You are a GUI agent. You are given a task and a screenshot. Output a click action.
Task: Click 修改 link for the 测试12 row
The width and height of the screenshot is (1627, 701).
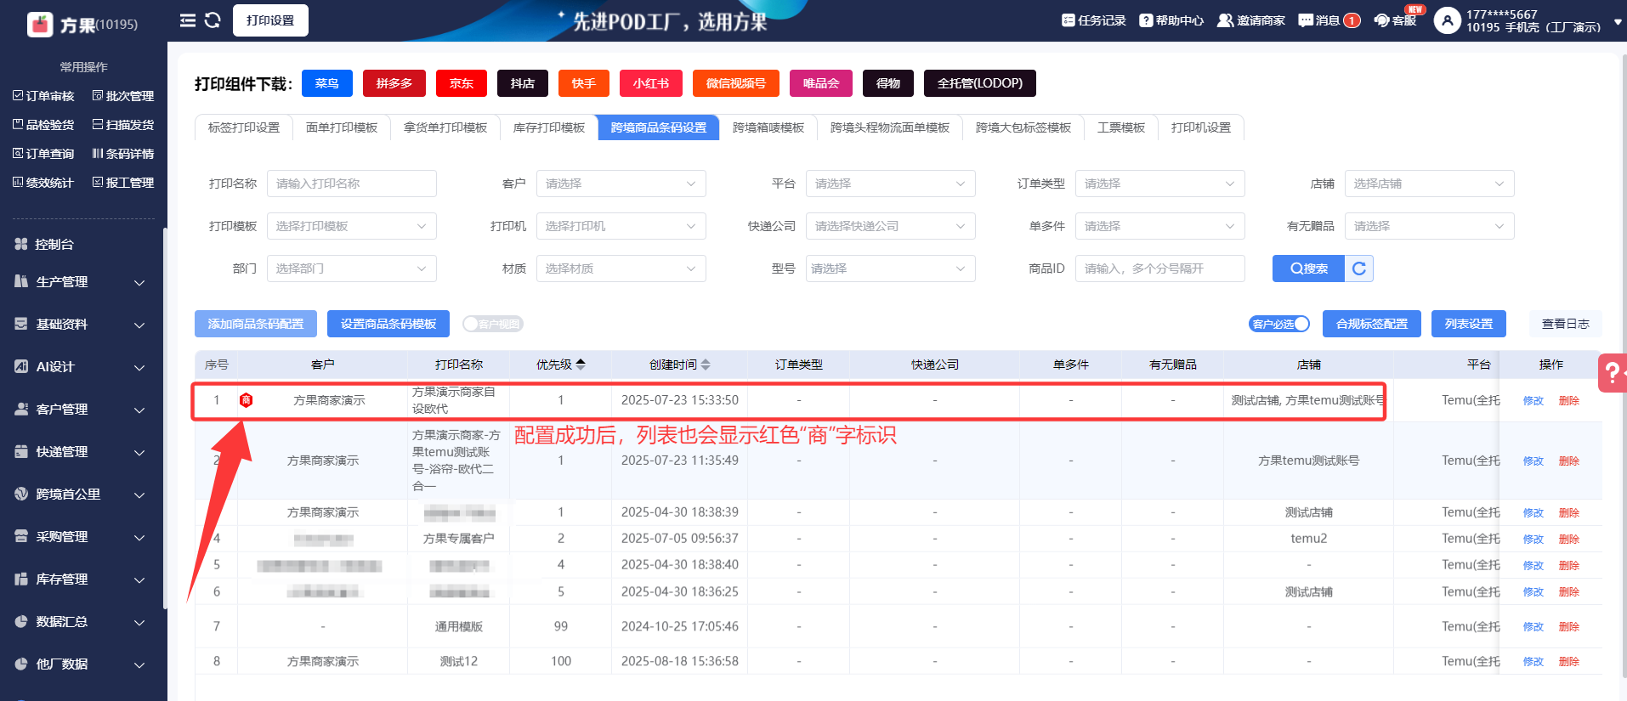[x=1533, y=661]
